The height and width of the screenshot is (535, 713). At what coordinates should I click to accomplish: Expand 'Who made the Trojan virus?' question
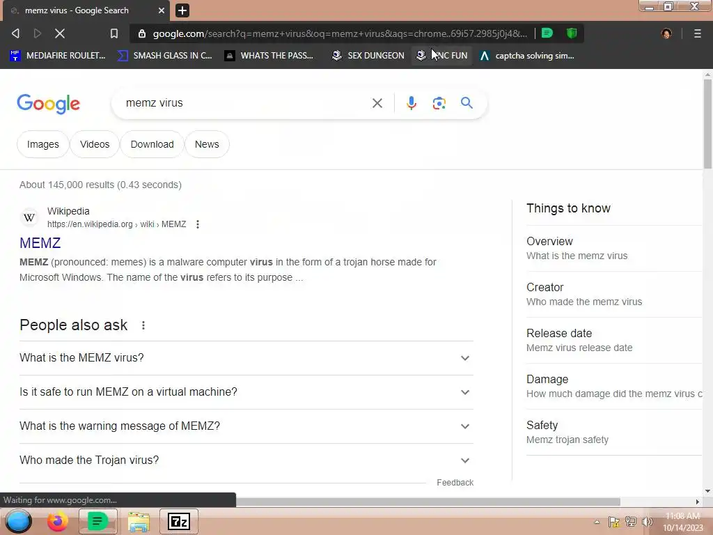[246, 460]
